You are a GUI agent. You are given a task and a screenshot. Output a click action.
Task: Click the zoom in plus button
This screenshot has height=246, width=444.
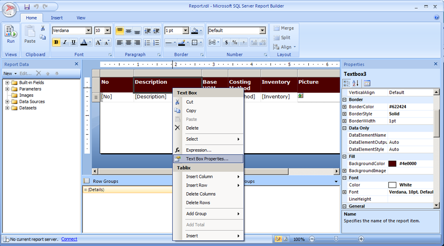361,239
